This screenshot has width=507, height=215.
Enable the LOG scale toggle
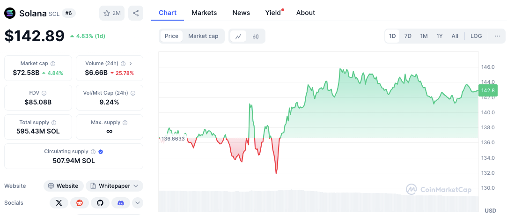[476, 36]
